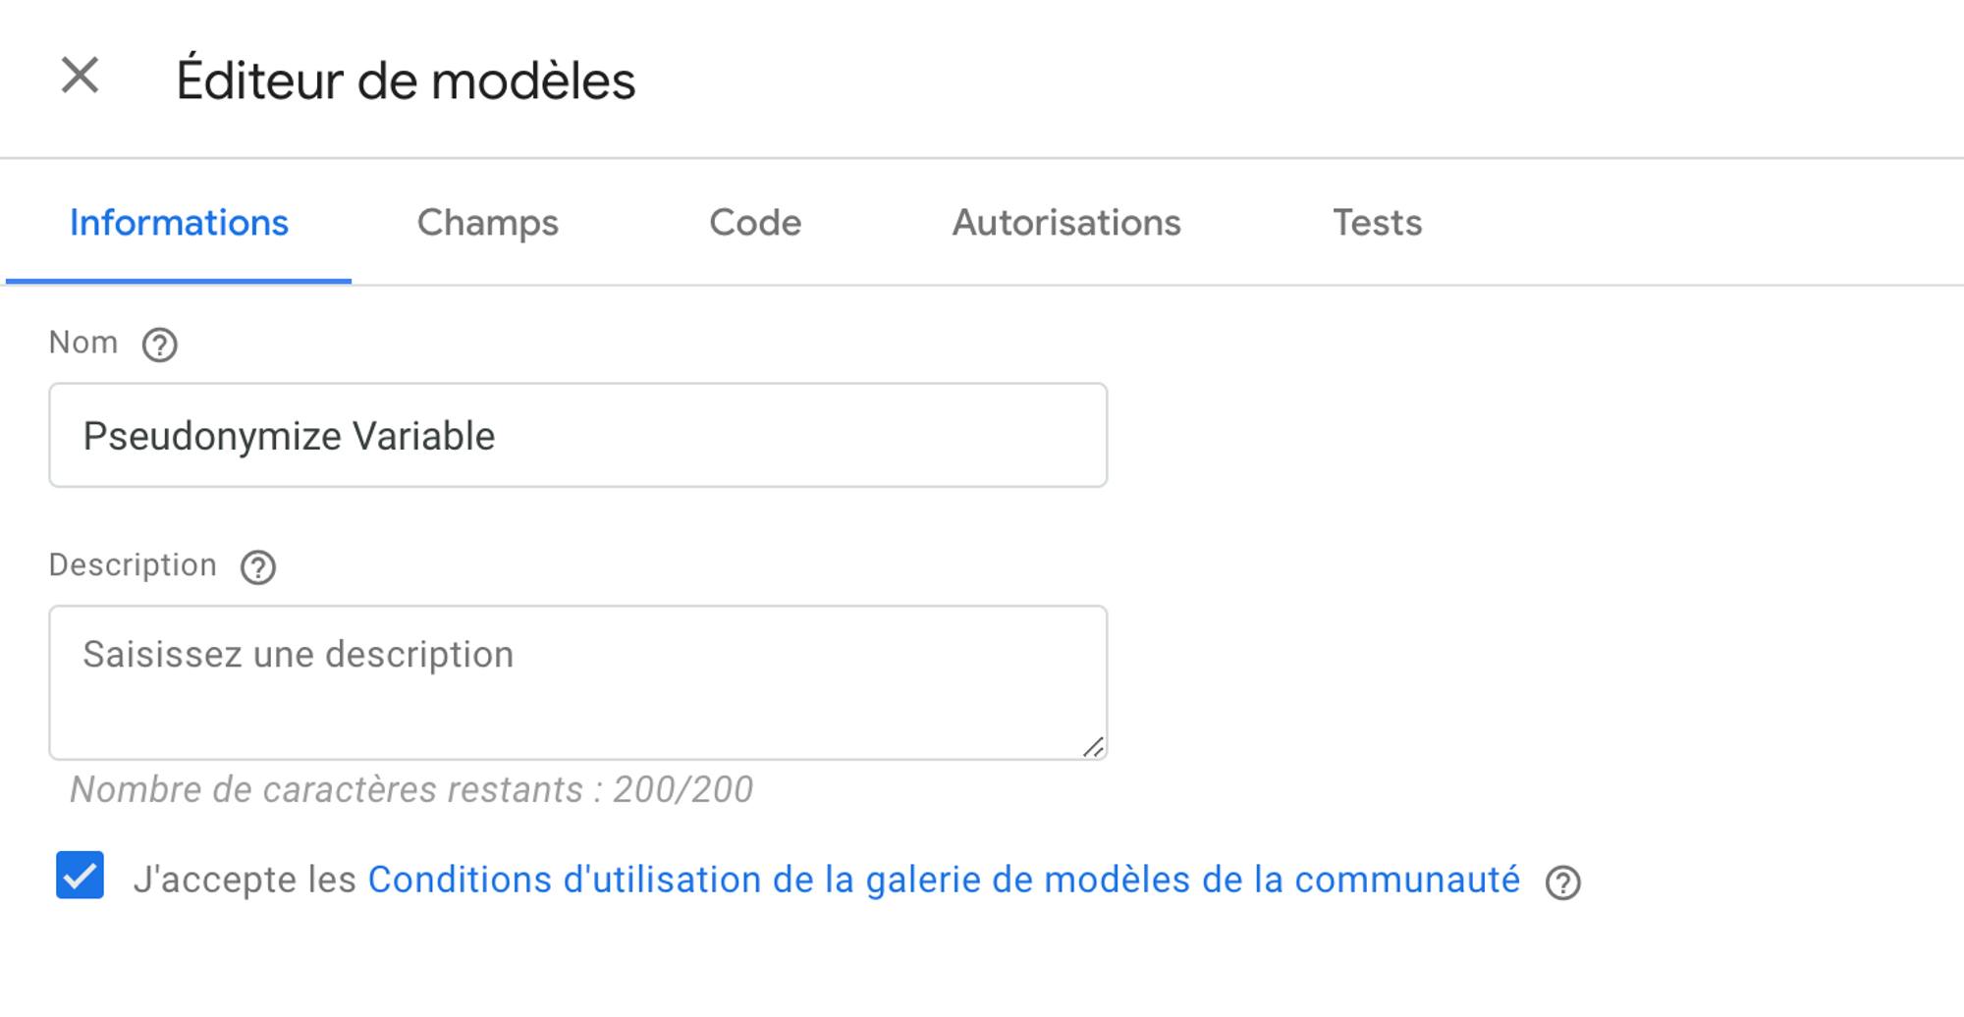This screenshot has height=1017, width=1964.
Task: Click the blue underline beneath Informations tab
Action: point(179,281)
